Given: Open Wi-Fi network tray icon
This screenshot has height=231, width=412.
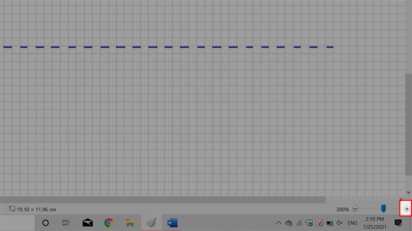Looking at the screenshot, I should click(x=299, y=223).
